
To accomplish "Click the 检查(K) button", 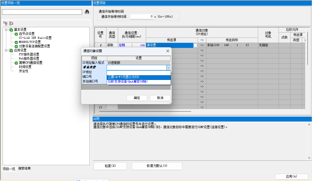I will [110, 166].
